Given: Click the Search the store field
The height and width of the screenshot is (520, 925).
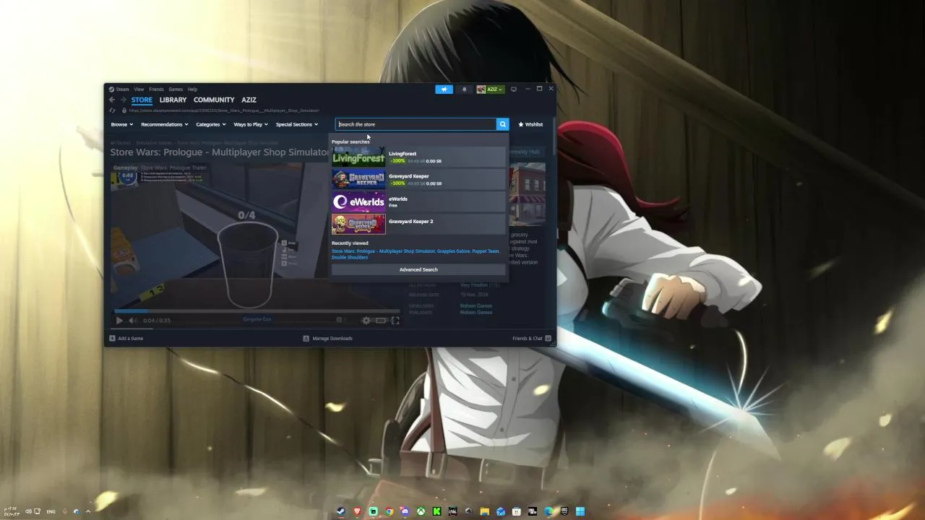Looking at the screenshot, I should [x=416, y=124].
